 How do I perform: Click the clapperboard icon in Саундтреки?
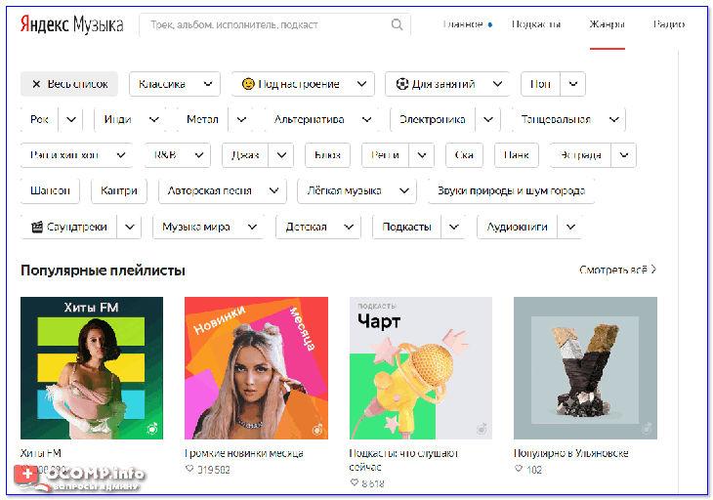coord(38,227)
